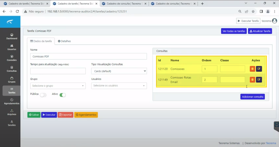
Task: Click Atualizar Tarefa button
Action: 260,31
